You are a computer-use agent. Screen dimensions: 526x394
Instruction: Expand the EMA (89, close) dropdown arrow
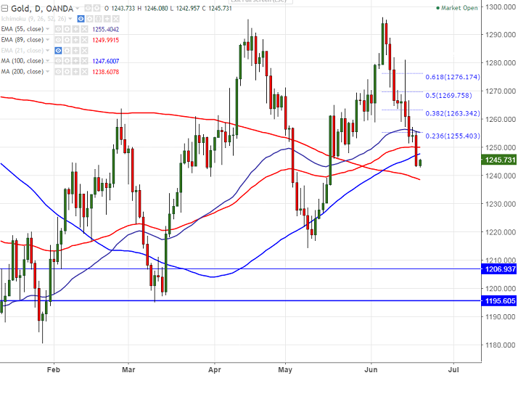48,40
